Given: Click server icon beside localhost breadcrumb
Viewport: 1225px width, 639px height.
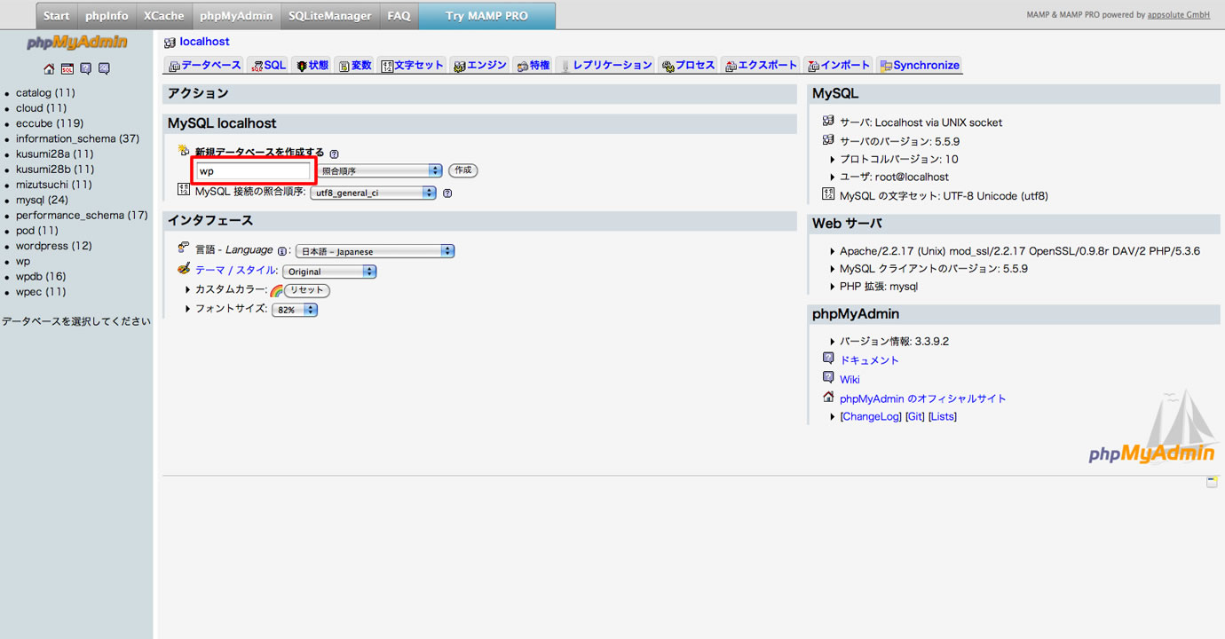Looking at the screenshot, I should pos(170,42).
